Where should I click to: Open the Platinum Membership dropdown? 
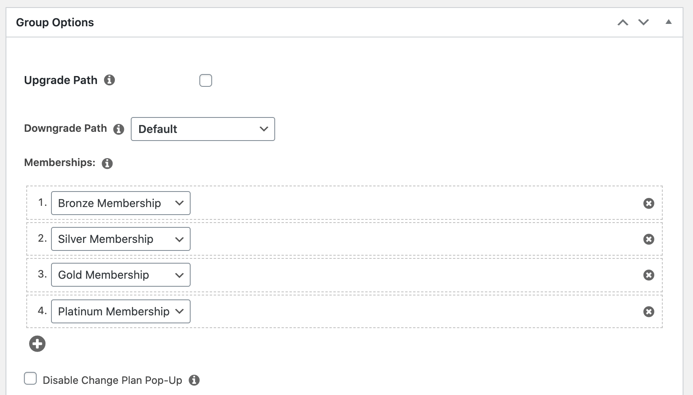click(121, 311)
